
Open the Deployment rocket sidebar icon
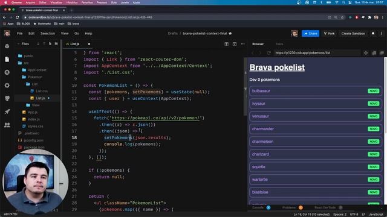7,112
